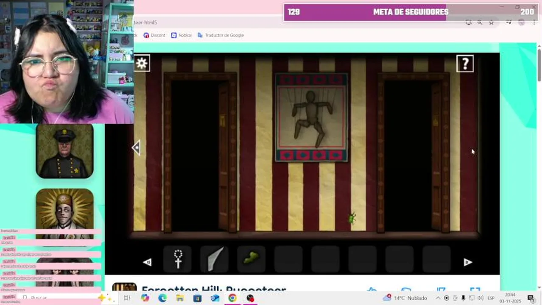Click the Meta de Seguidores progress bar

point(411,12)
